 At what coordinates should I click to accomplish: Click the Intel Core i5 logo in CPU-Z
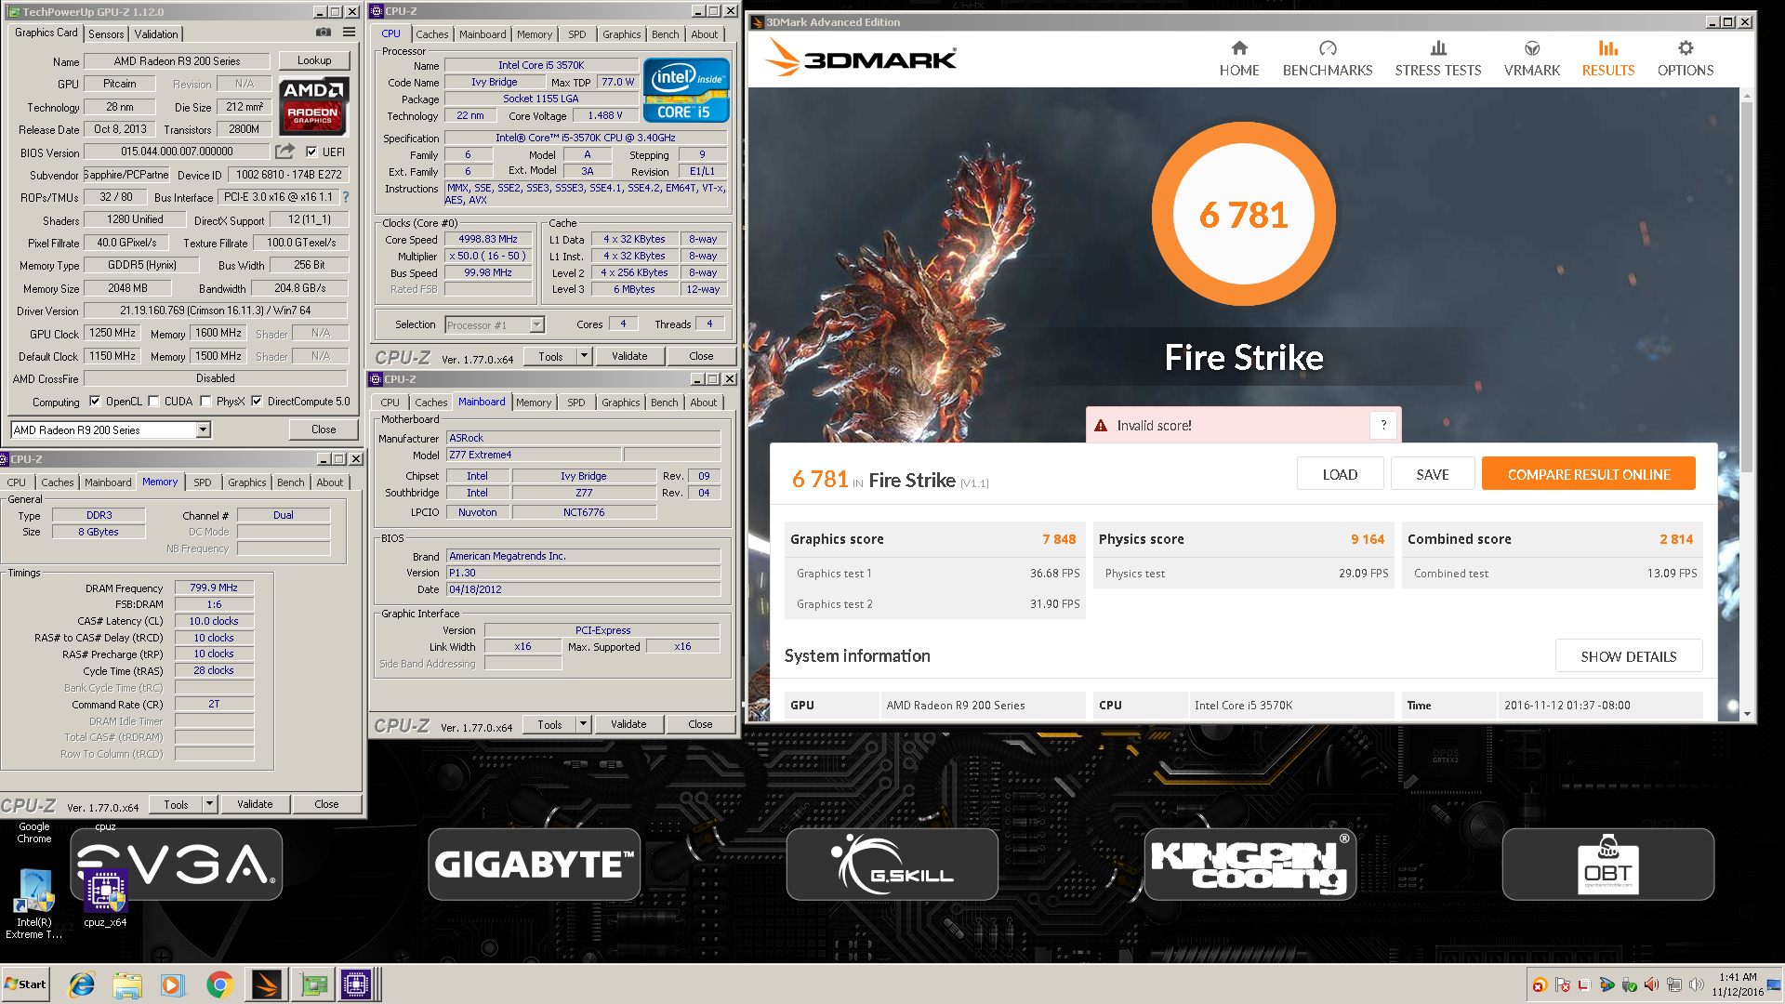point(687,90)
